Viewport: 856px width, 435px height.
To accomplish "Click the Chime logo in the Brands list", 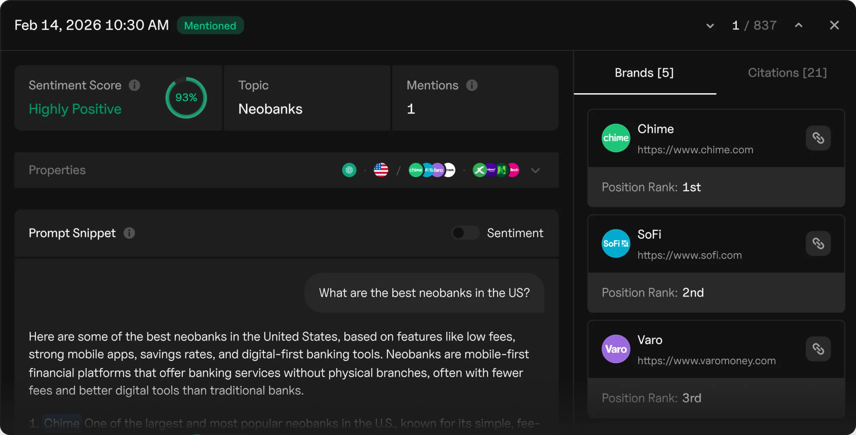I will click(615, 138).
